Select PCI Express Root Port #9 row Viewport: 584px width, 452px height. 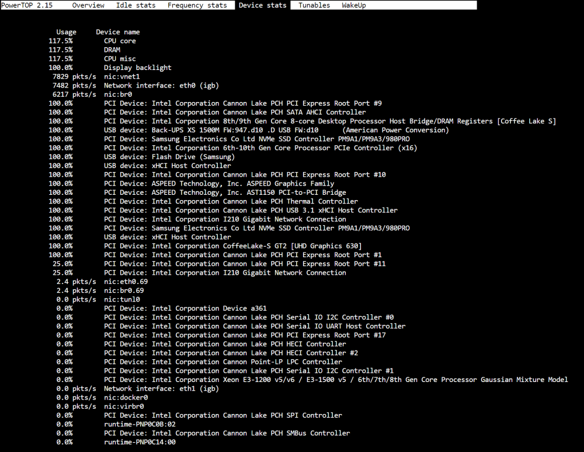click(x=215, y=103)
